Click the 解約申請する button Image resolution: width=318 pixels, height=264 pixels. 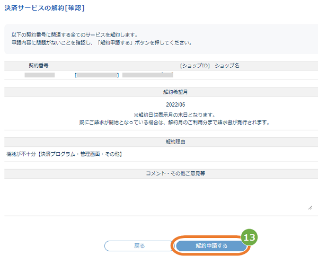click(211, 246)
